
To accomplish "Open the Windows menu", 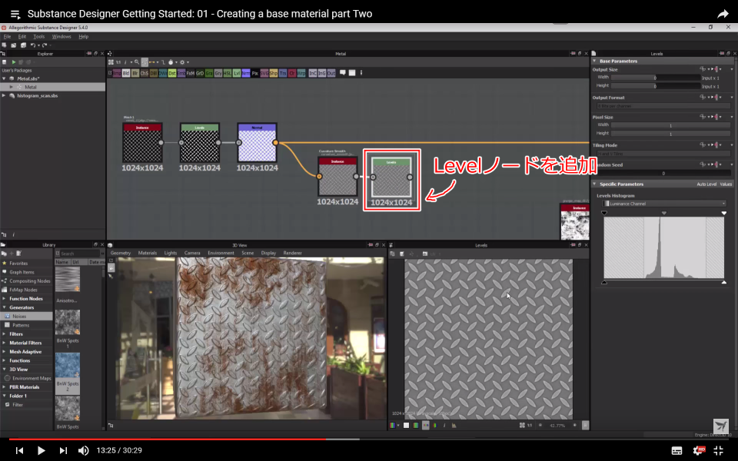I will 61,36.
